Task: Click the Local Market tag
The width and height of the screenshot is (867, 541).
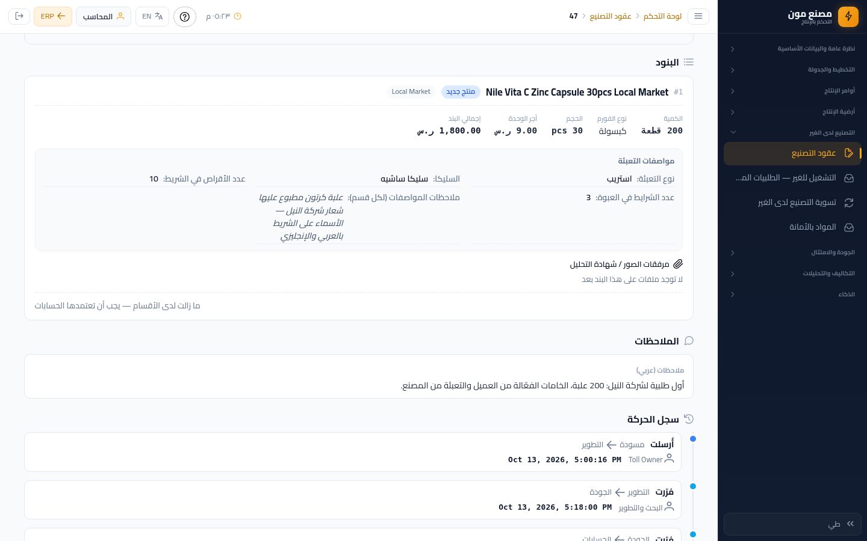Action: (411, 92)
